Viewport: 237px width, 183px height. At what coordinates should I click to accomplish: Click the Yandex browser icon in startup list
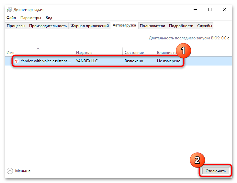coord(16,61)
